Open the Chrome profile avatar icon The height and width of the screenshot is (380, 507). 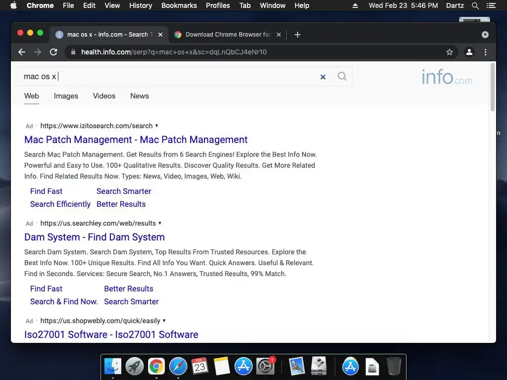point(469,52)
